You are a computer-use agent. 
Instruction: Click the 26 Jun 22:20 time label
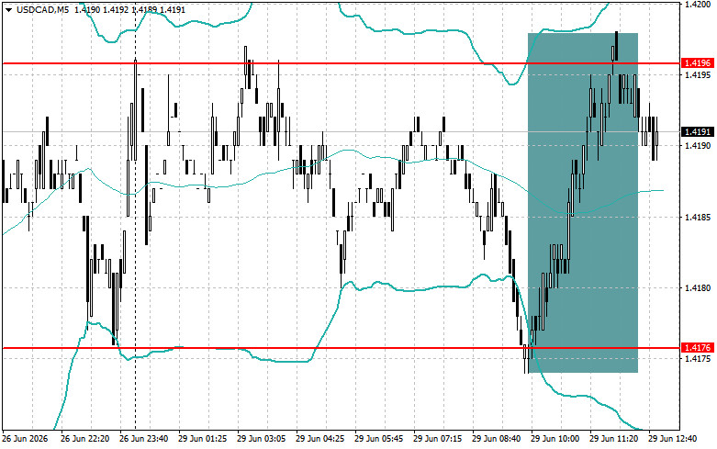pyautogui.click(x=85, y=439)
